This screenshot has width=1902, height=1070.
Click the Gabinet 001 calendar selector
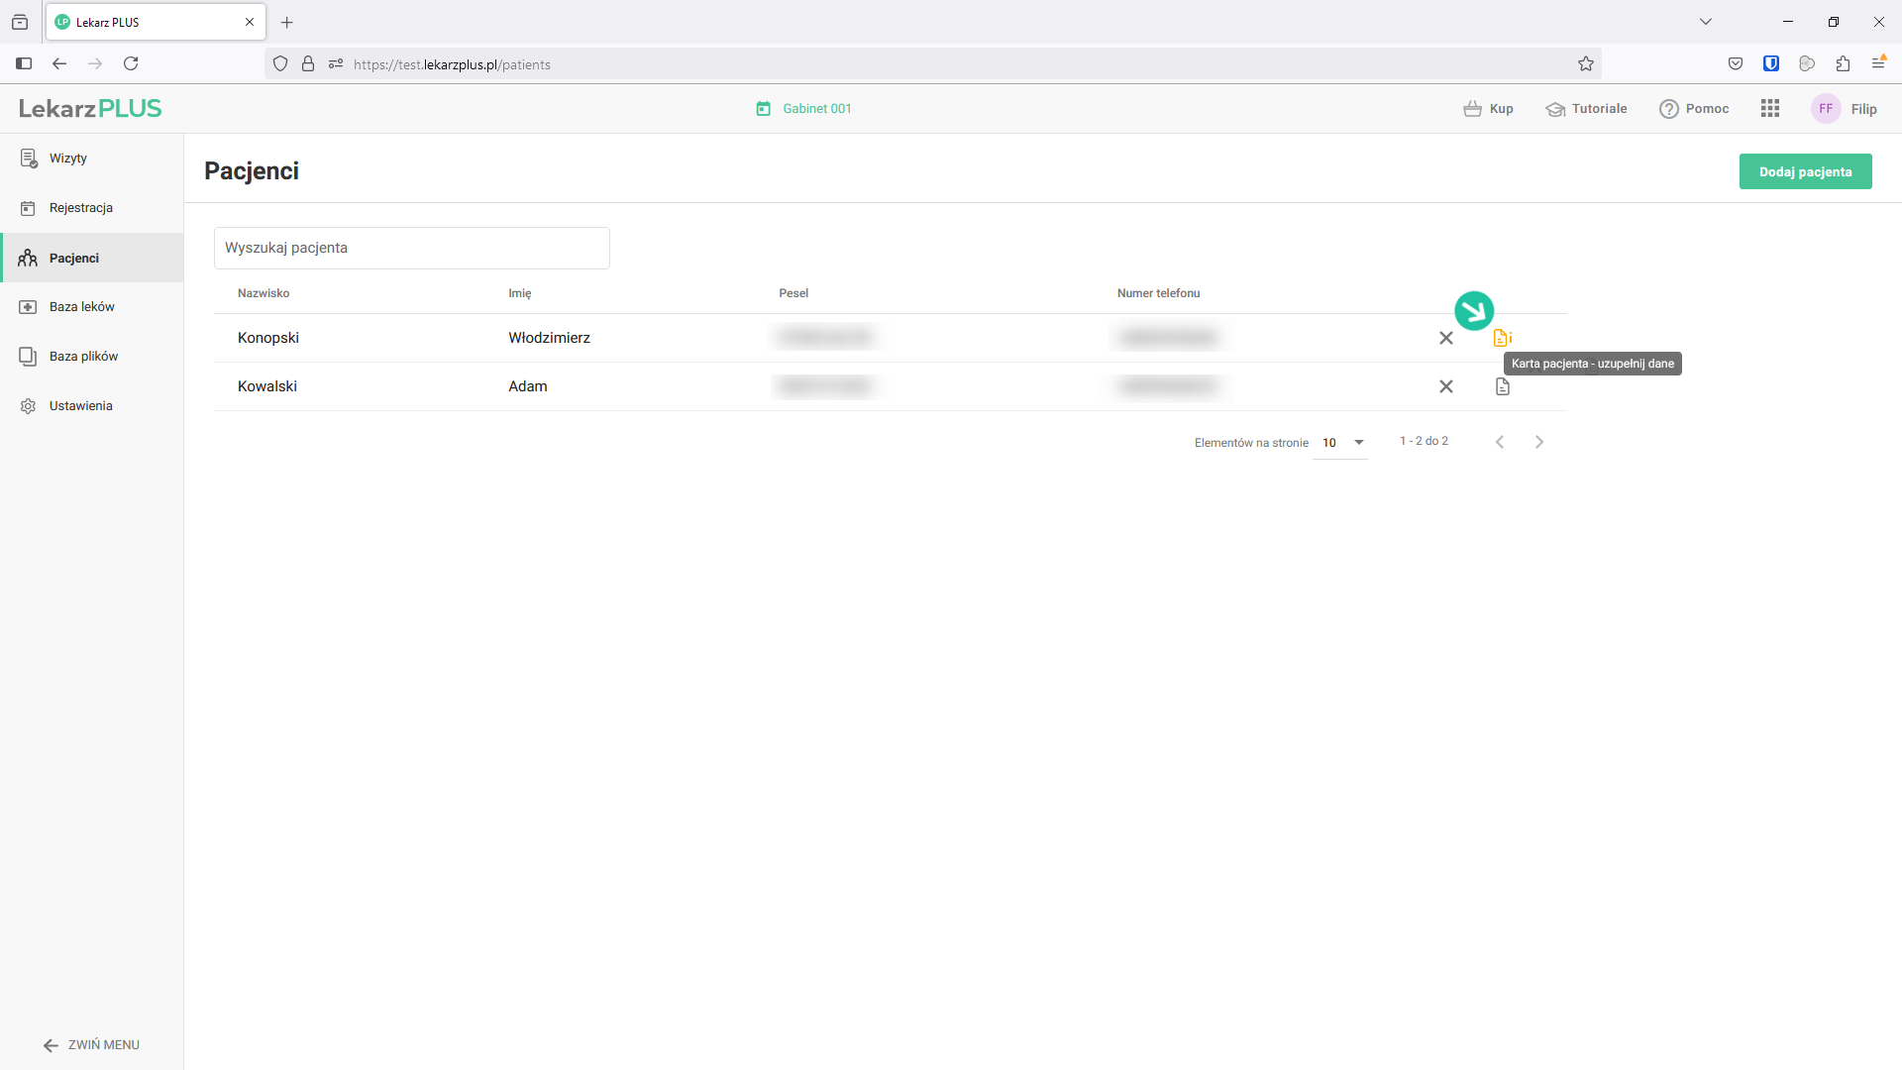pos(803,109)
